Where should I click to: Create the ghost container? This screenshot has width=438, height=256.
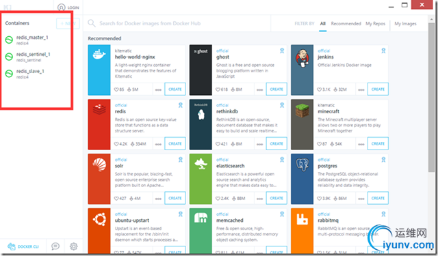coord(276,89)
